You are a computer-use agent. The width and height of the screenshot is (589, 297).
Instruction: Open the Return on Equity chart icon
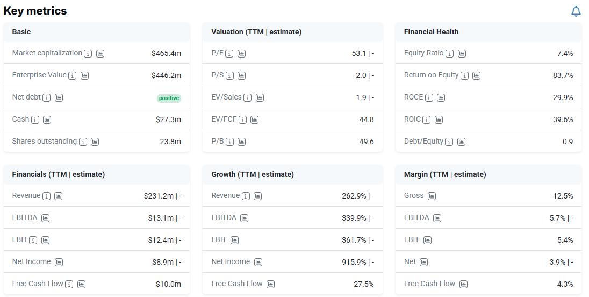click(476, 75)
